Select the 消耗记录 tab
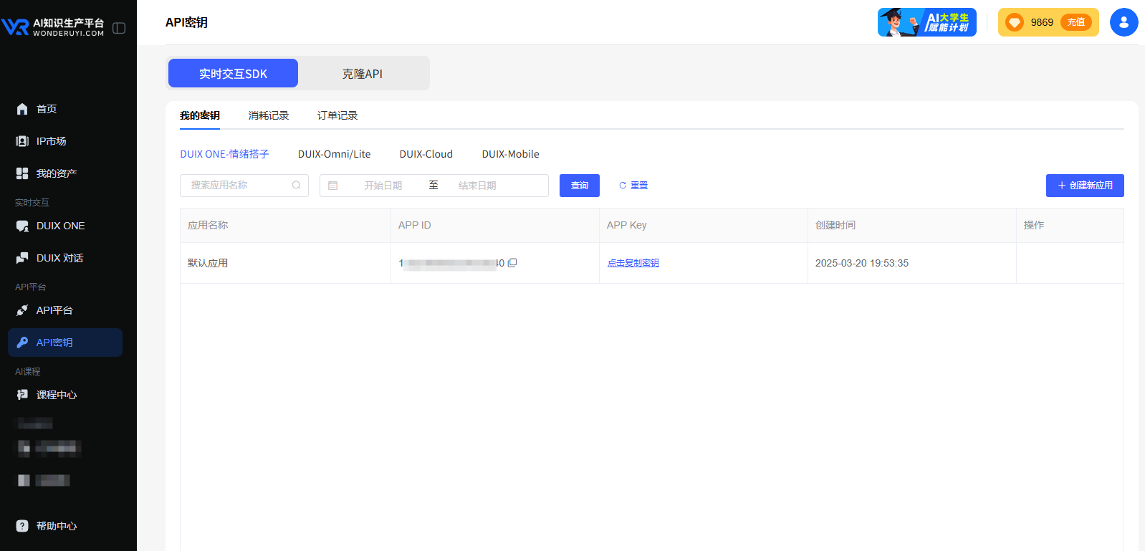The width and height of the screenshot is (1145, 551). 269,115
